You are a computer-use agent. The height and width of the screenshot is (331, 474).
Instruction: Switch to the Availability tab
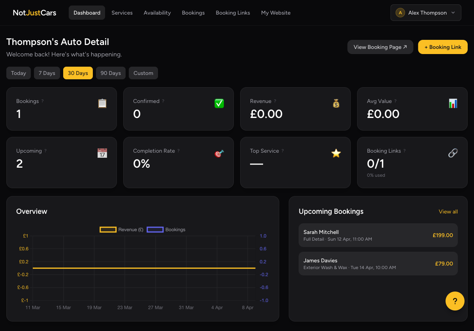tap(157, 13)
